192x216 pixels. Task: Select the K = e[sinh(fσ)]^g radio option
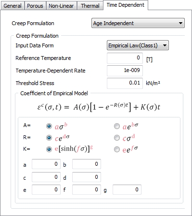pos(49,149)
